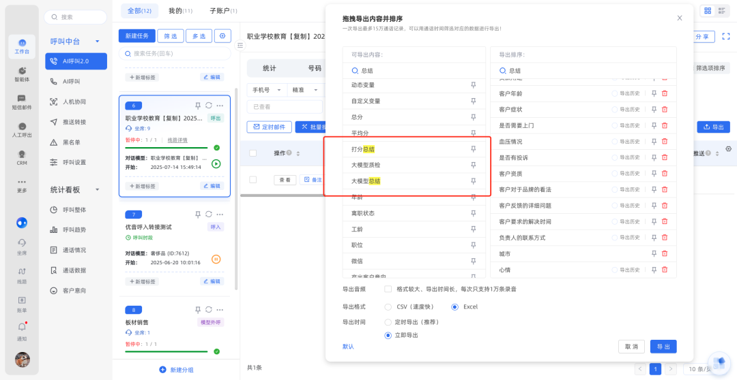
Task: Open 通话数据 in the sidebar menu
Action: [74, 270]
